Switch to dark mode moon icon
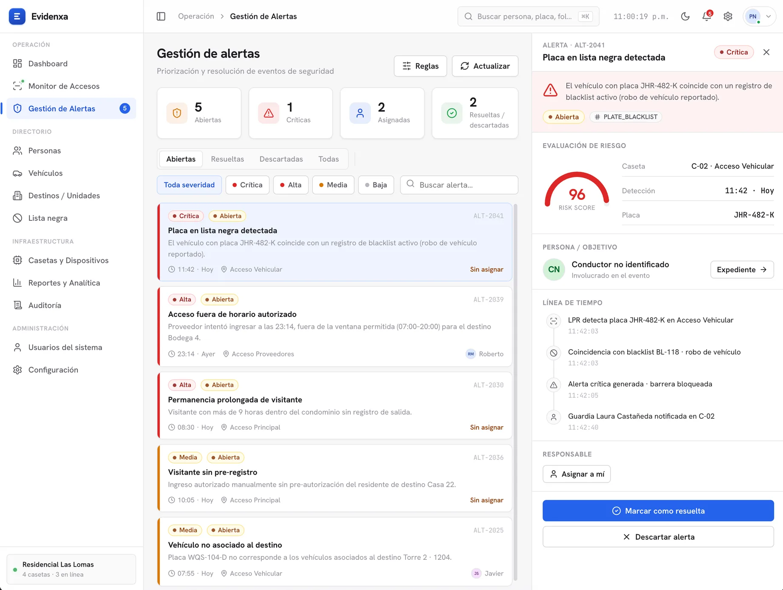 (685, 16)
